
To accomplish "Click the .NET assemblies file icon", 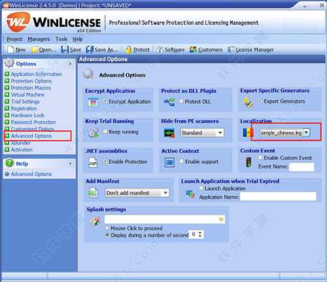I will coord(93,163).
